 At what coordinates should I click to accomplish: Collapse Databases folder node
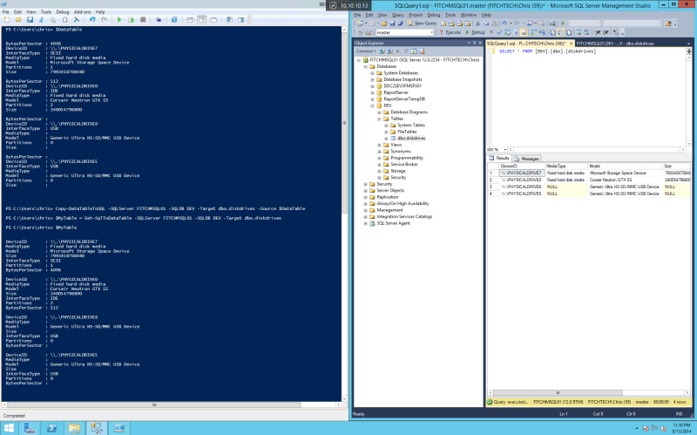tap(366, 66)
